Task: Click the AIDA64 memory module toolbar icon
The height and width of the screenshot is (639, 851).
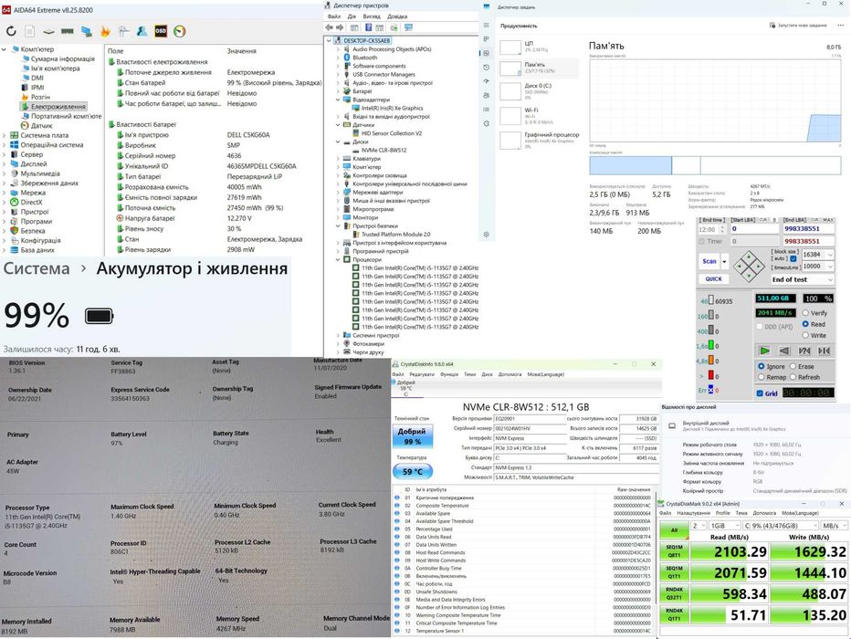Action: tap(68, 31)
